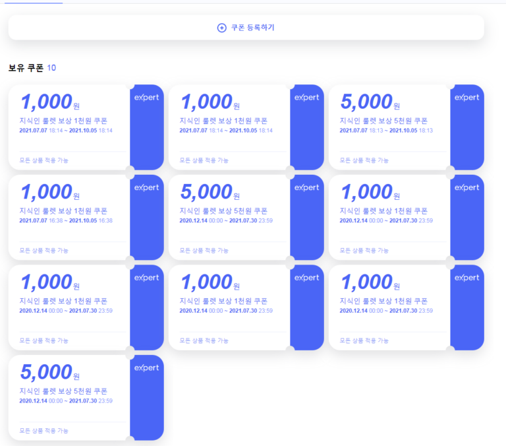Click expert logo on middle 5,000원 coupon, second row
Image resolution: width=506 pixels, height=446 pixels.
306,187
